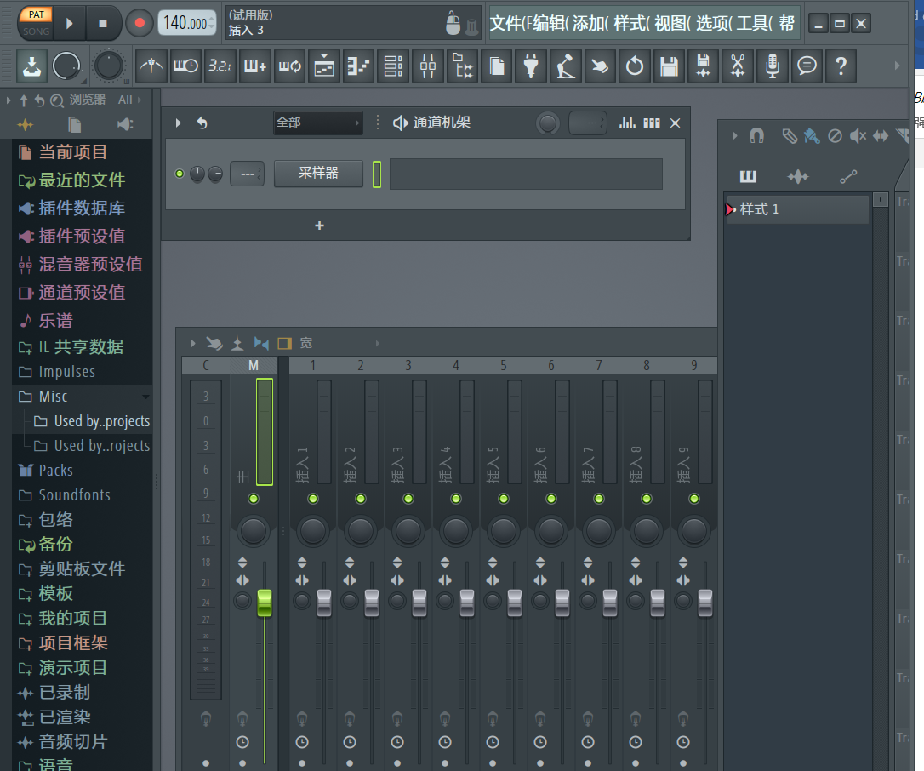
Task: Open the 工具 menu
Action: coord(755,23)
